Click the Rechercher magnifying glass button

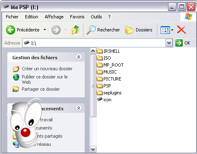[103, 30]
